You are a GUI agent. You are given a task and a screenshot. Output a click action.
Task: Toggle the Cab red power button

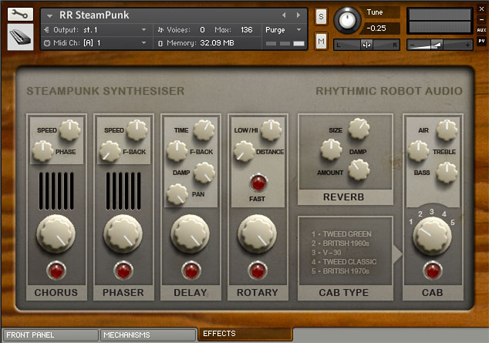433,271
